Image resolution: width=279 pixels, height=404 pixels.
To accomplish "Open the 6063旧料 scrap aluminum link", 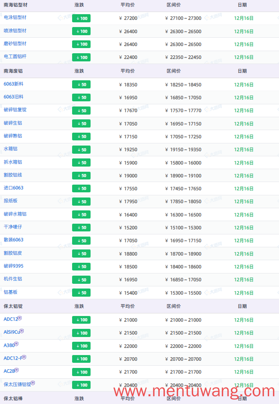I will [13, 97].
